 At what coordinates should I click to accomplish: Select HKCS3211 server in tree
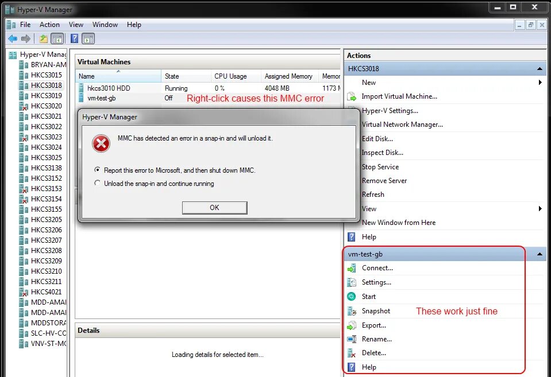coord(47,282)
